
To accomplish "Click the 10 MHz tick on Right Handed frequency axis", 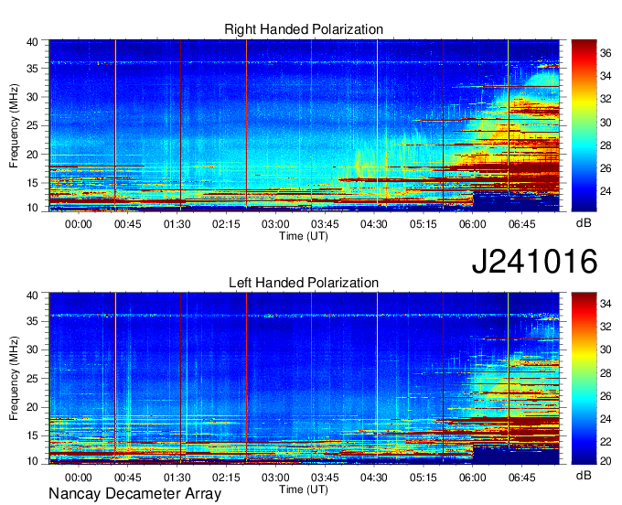I will pyautogui.click(x=32, y=208).
